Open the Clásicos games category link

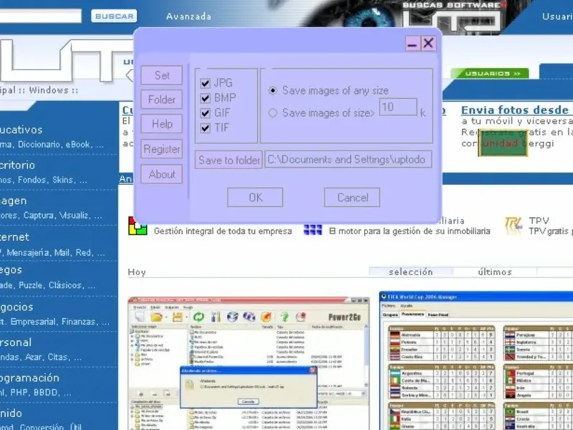(x=65, y=285)
